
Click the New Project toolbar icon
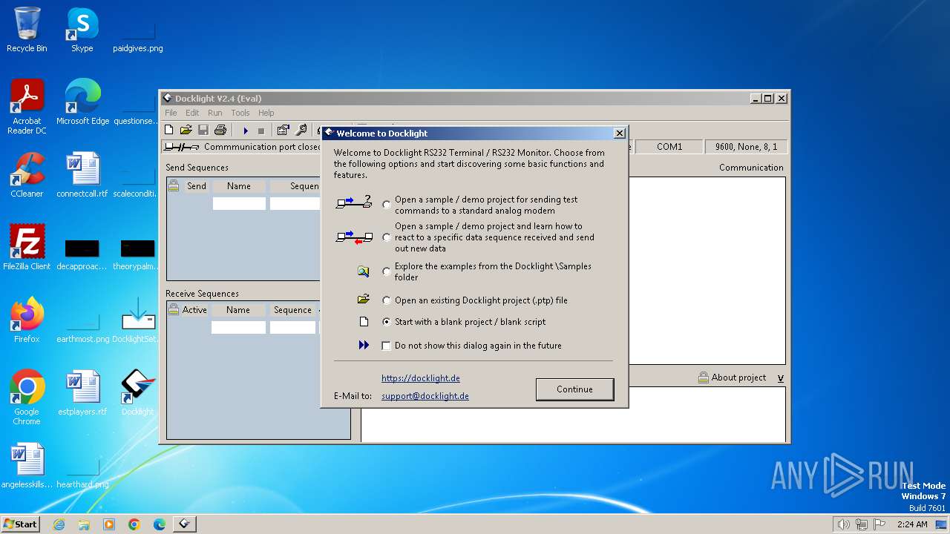pyautogui.click(x=169, y=131)
